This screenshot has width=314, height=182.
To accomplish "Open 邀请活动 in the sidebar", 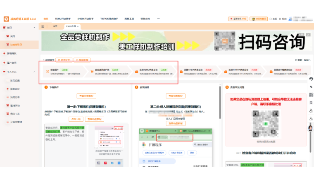I will tap(15, 105).
